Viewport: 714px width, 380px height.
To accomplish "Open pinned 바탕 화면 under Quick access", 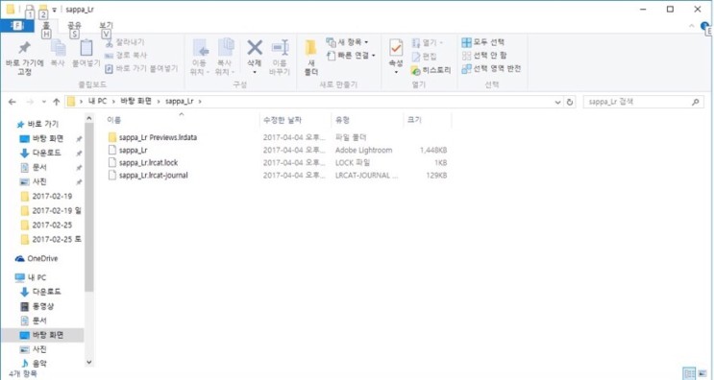I will (x=48, y=138).
